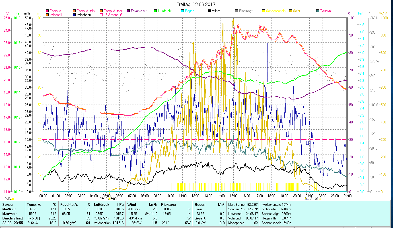Viewport: 393px width, 228px height.
Task: Click the purple Feuchte A. legend swatch
Action: 128,11
